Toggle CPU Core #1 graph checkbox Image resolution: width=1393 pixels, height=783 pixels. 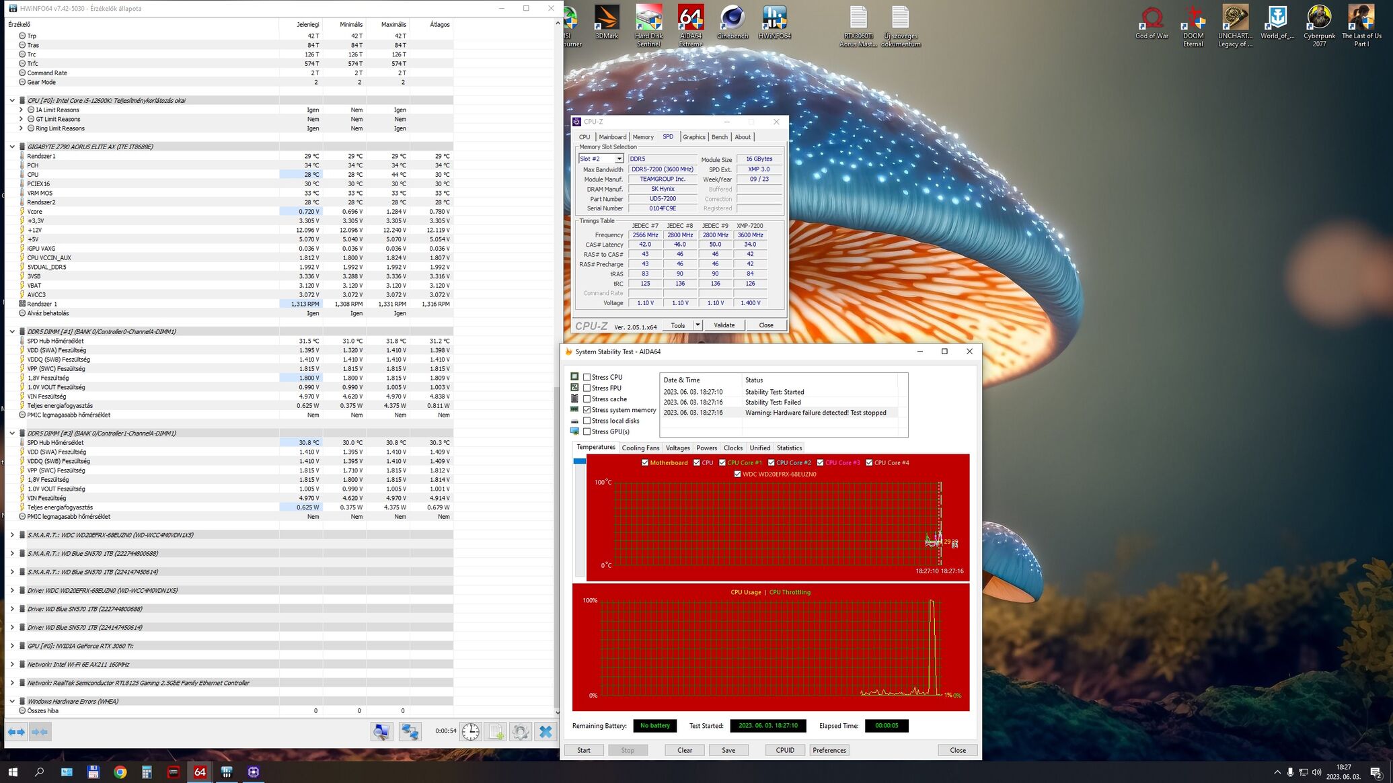(722, 462)
